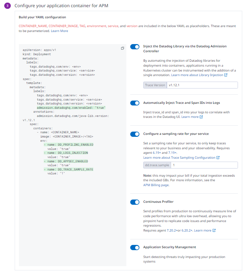Focus the dd.trace.sample rate input
This screenshot has width=252, height=273.
204,165
